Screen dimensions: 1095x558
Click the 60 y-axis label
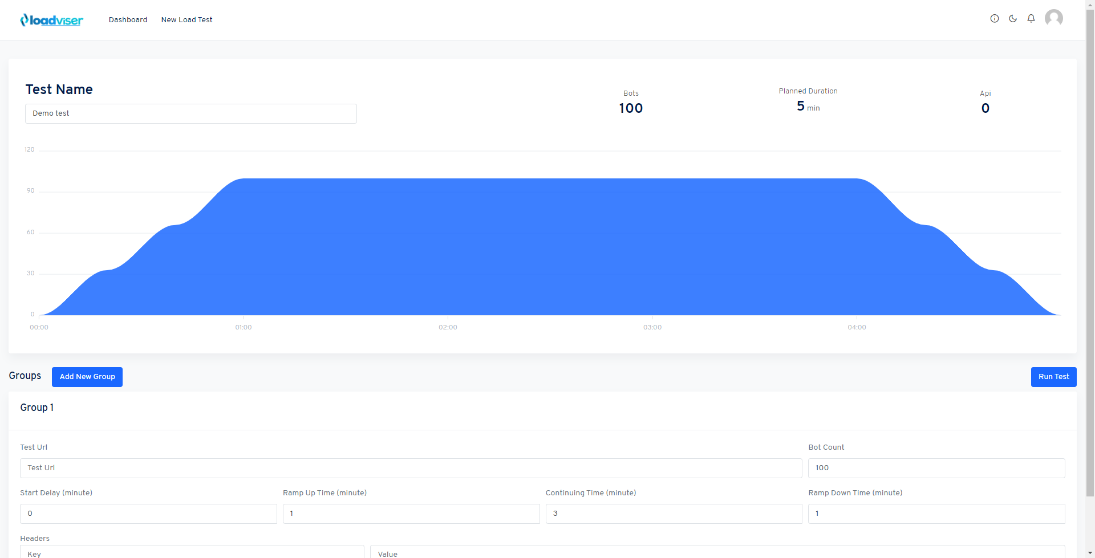(31, 232)
